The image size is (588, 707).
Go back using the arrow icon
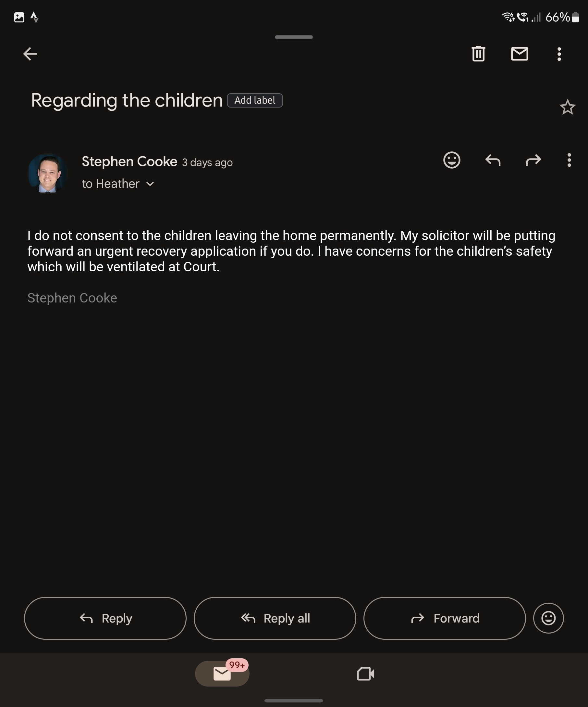[30, 54]
